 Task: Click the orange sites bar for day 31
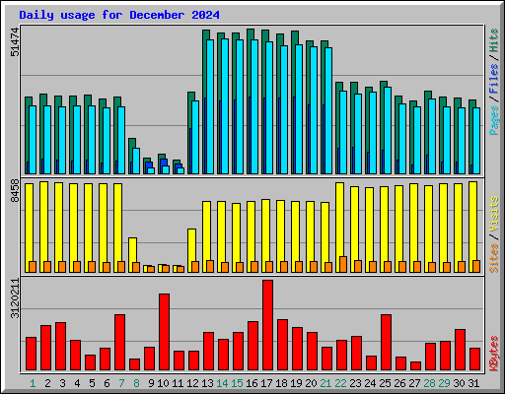476,266
